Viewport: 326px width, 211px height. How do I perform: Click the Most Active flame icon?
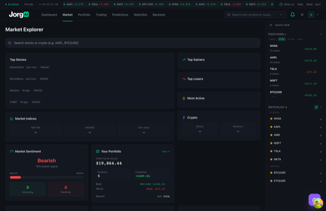(184, 98)
